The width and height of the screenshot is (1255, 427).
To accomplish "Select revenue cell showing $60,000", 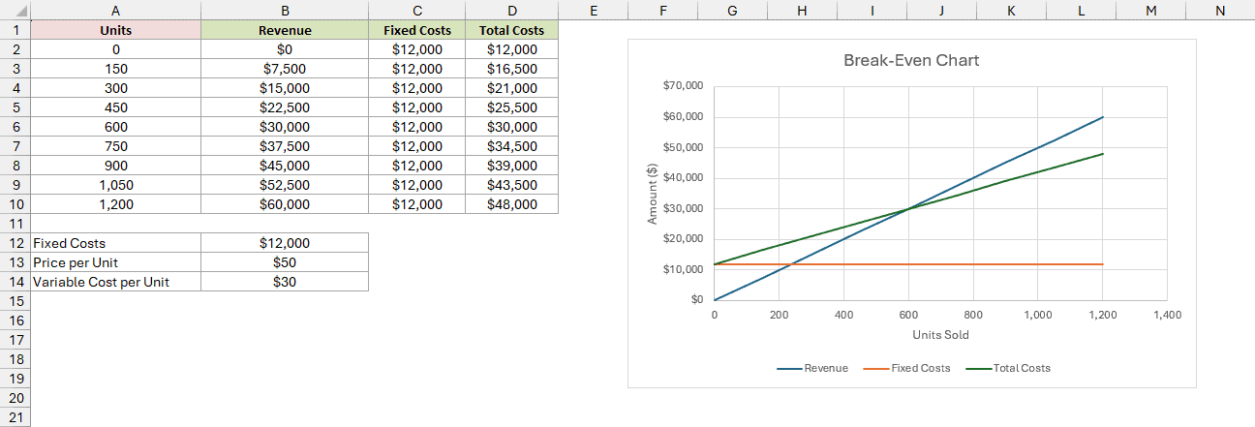I will 285,204.
